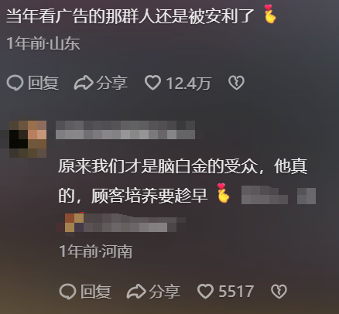Click share arrow icon on Henan comment
Image resolution: width=339 pixels, height=314 pixels.
[136, 292]
